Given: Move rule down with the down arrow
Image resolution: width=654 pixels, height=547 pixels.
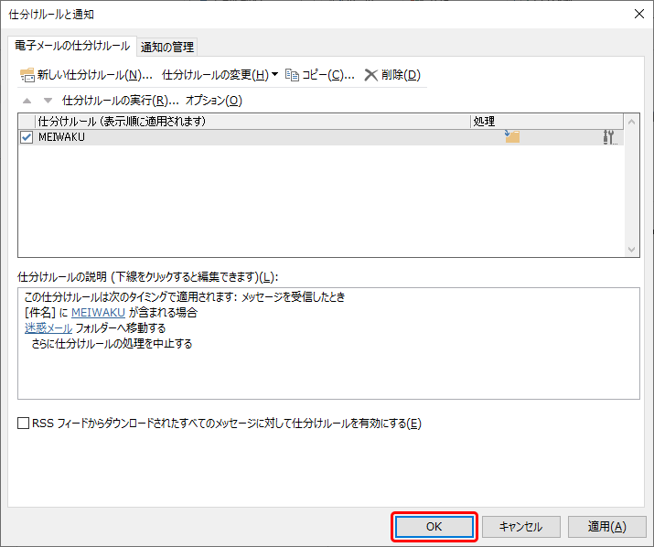Looking at the screenshot, I should pos(48,101).
